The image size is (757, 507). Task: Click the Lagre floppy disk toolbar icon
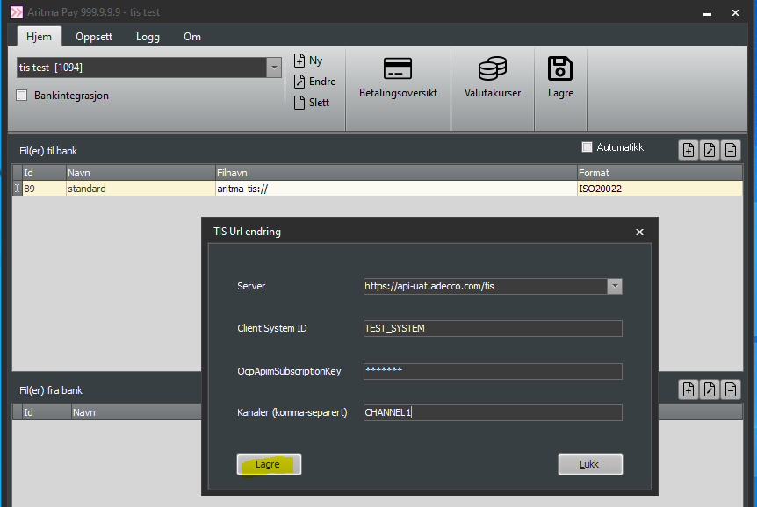[x=560, y=79]
